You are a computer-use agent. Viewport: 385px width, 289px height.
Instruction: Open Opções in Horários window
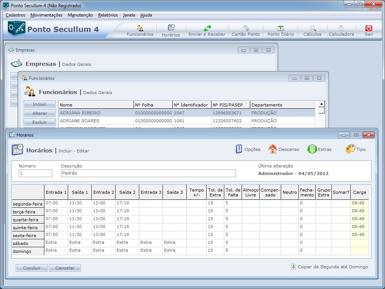[x=248, y=149]
